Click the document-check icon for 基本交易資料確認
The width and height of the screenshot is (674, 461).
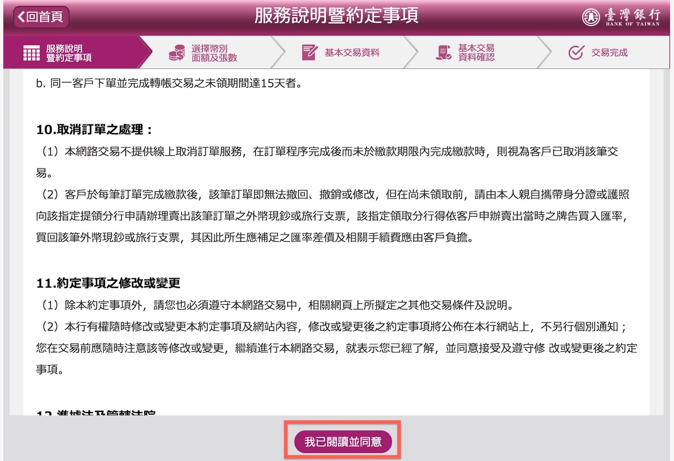(443, 53)
